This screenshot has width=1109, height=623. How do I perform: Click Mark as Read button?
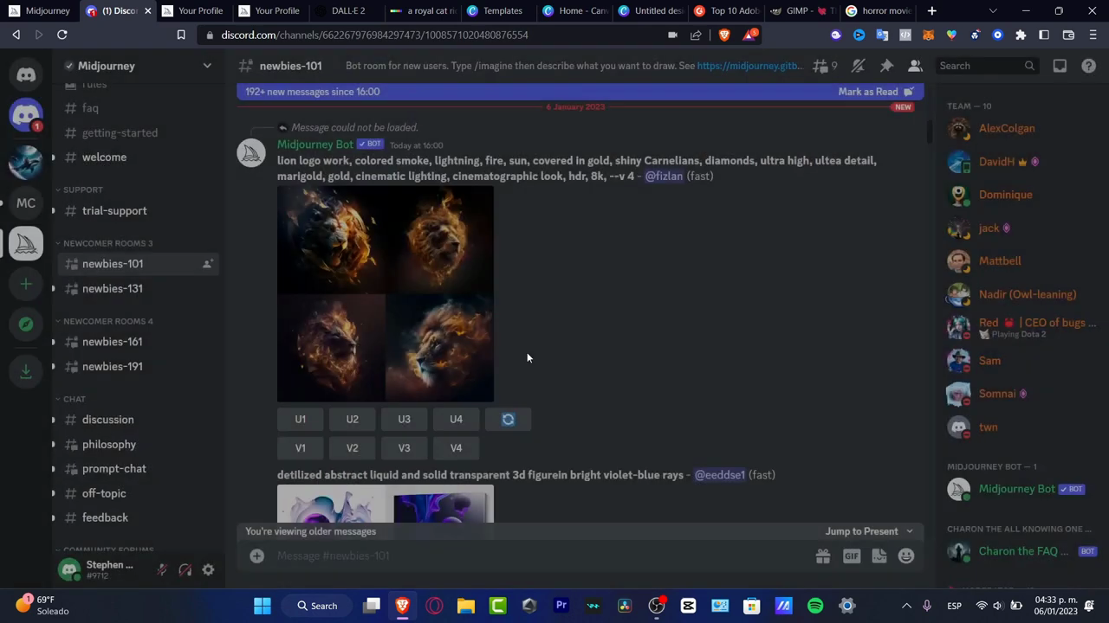(x=875, y=92)
